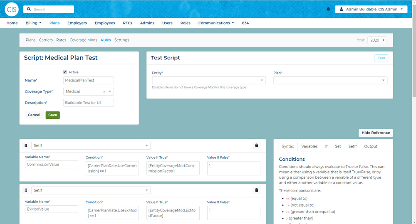Click the search magnifier icon
The image size is (416, 224).
tap(28, 9)
